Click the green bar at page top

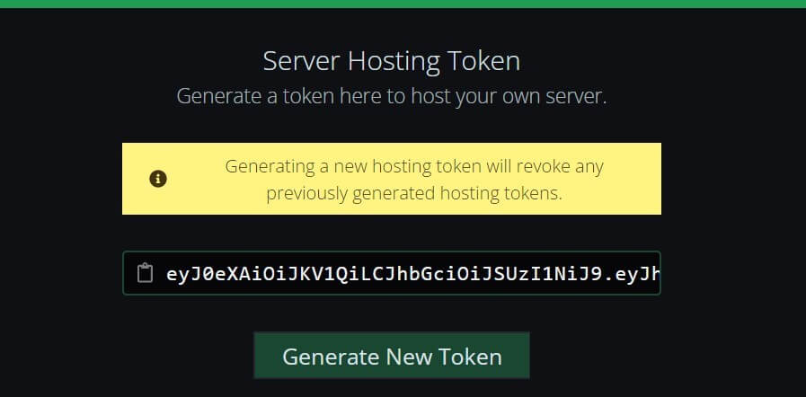[x=403, y=4]
